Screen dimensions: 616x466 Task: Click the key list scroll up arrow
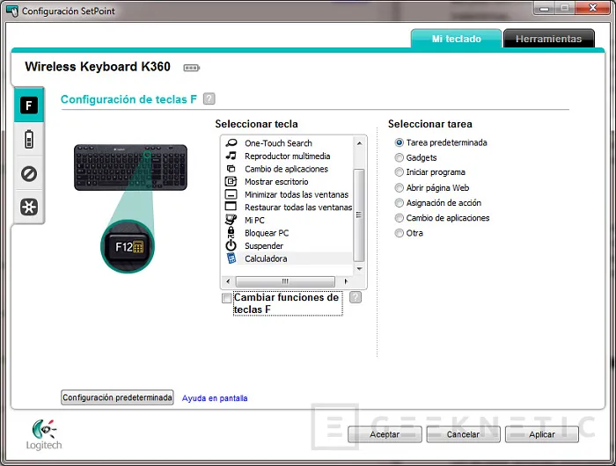click(x=359, y=143)
